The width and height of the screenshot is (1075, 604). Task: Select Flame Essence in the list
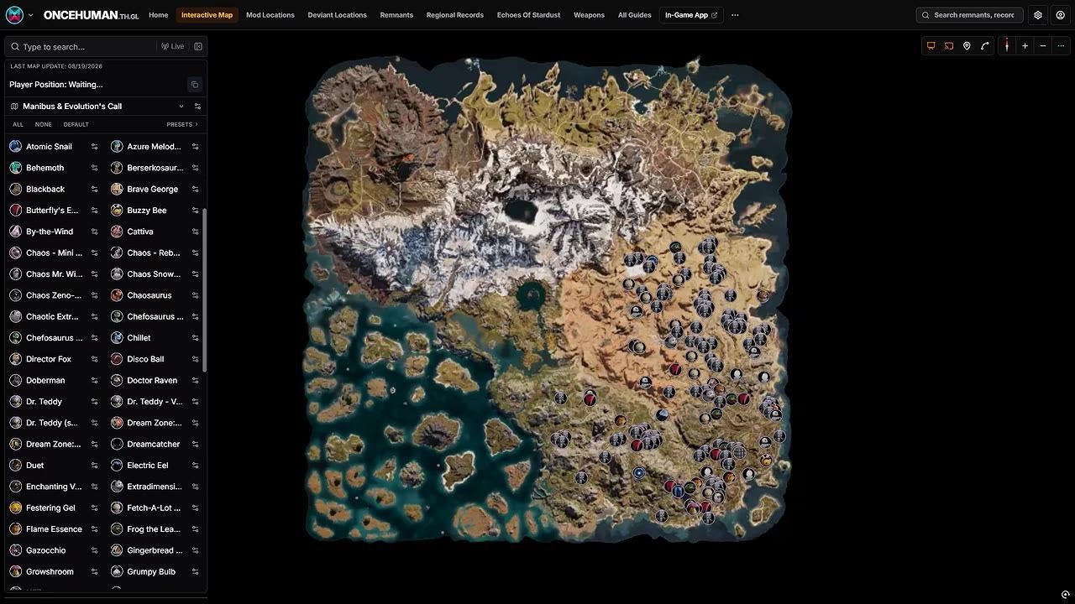[x=54, y=529]
